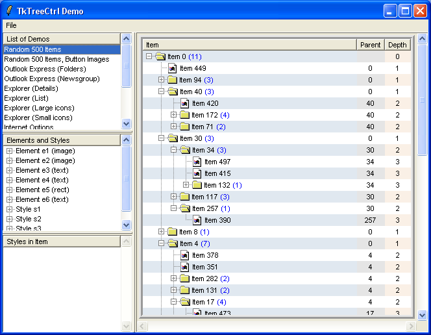Click the demo list scrollbar down arrow

click(126, 123)
